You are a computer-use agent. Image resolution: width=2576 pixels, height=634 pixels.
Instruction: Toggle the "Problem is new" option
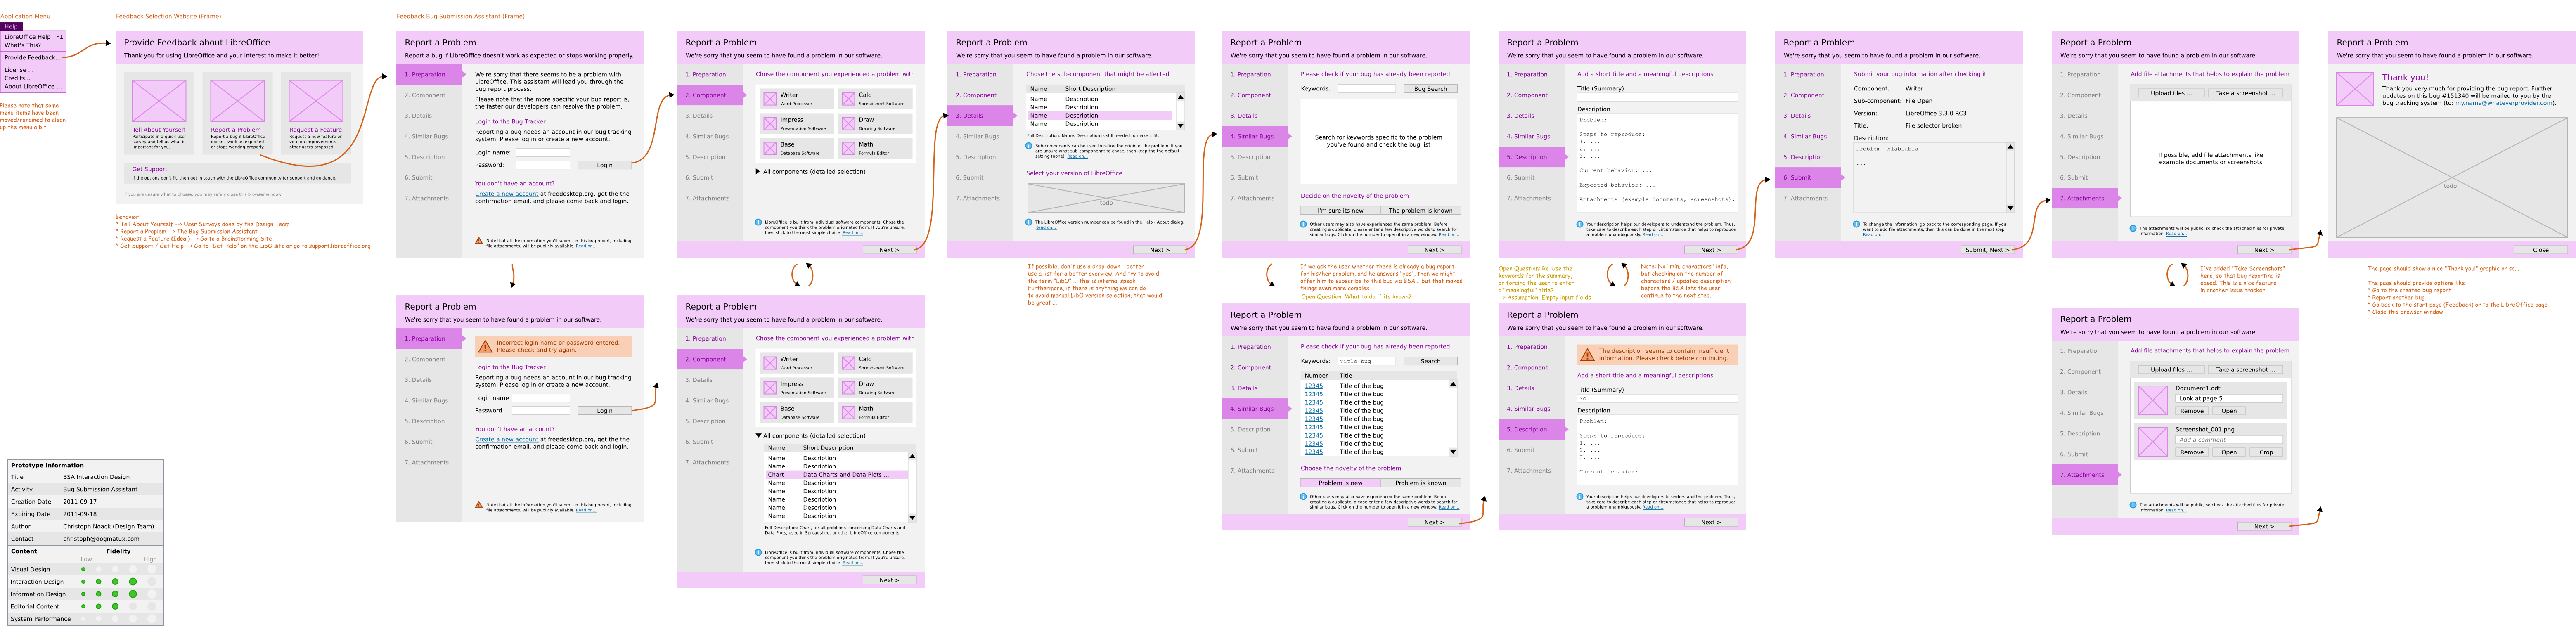(1340, 483)
